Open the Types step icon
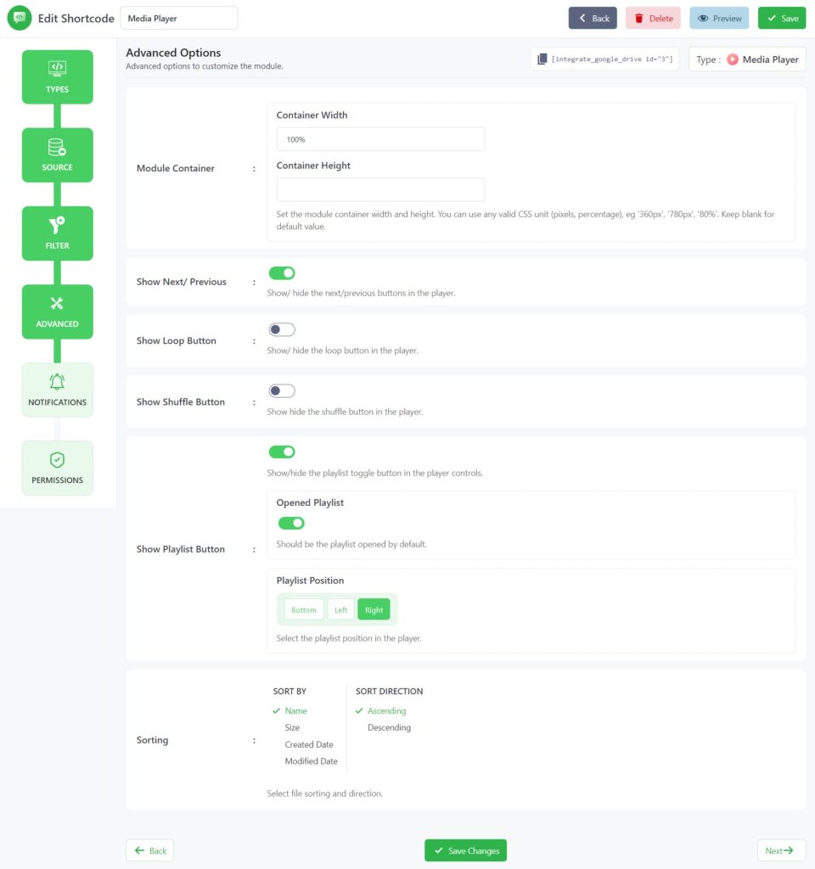The image size is (815, 869). pyautogui.click(x=57, y=68)
